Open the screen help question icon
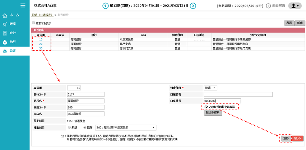The image size is (306, 150). (x=269, y=6)
